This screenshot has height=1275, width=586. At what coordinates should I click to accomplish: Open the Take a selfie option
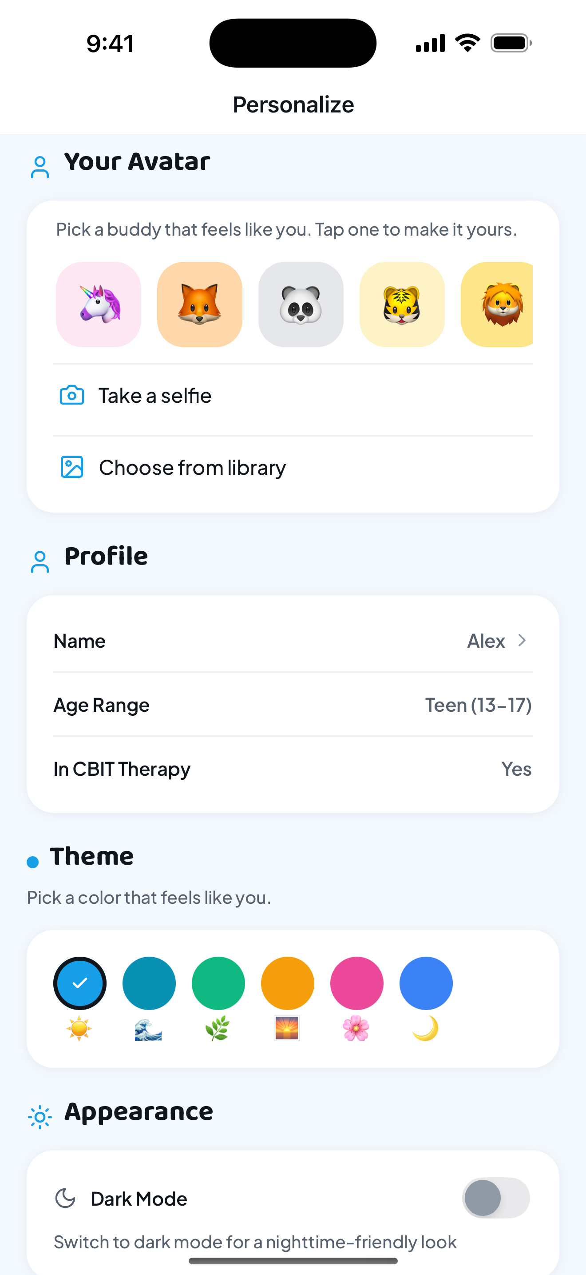293,396
